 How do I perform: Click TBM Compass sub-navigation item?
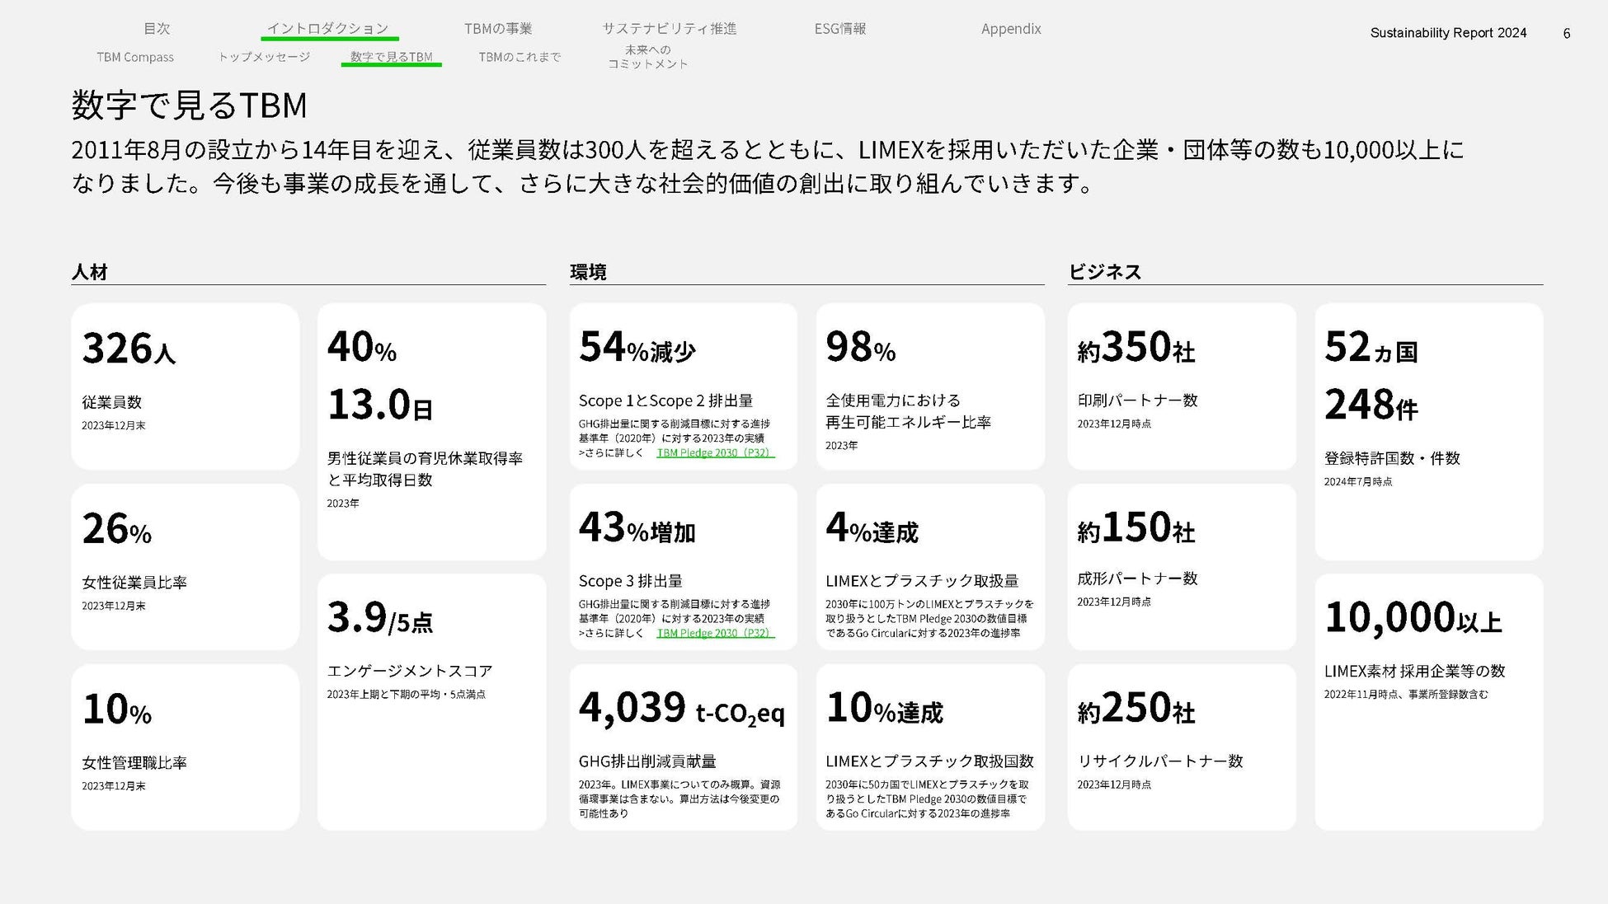(x=135, y=57)
